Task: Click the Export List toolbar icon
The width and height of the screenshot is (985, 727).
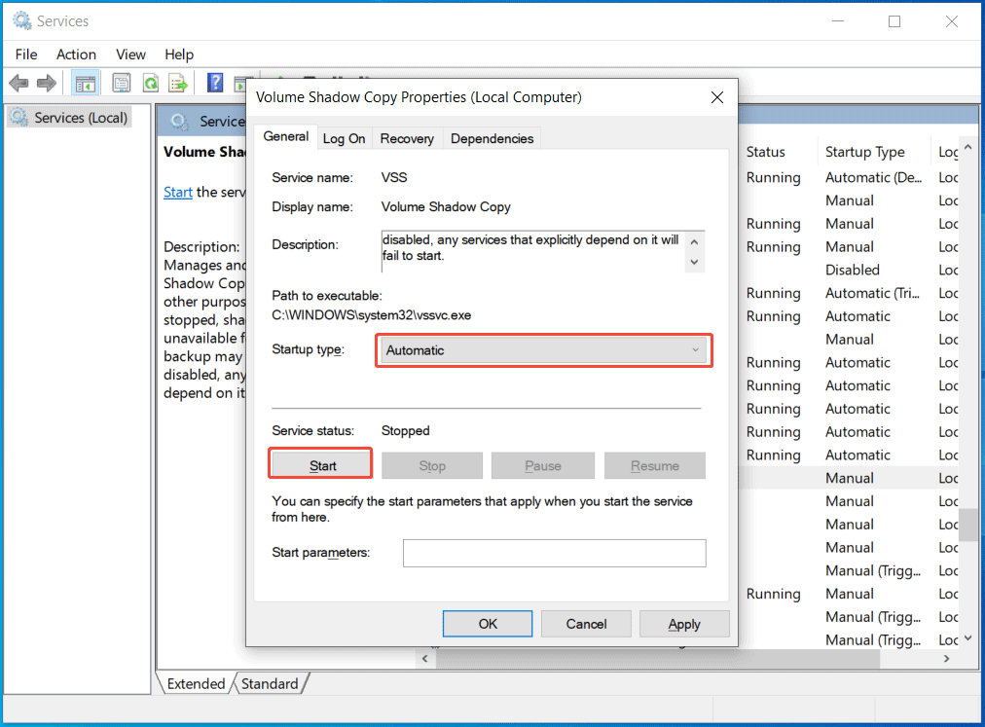Action: click(178, 83)
